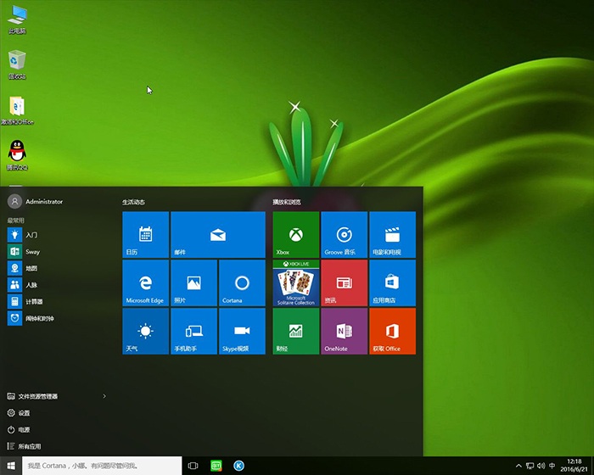Image resolution: width=594 pixels, height=475 pixels.
Task: Open Sway from the most used list
Action: point(32,252)
